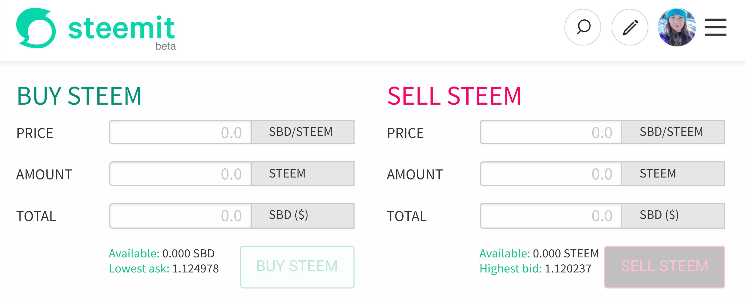This screenshot has height=298, width=745.
Task: Focus the sell AMOUNT input field
Action: (x=551, y=174)
